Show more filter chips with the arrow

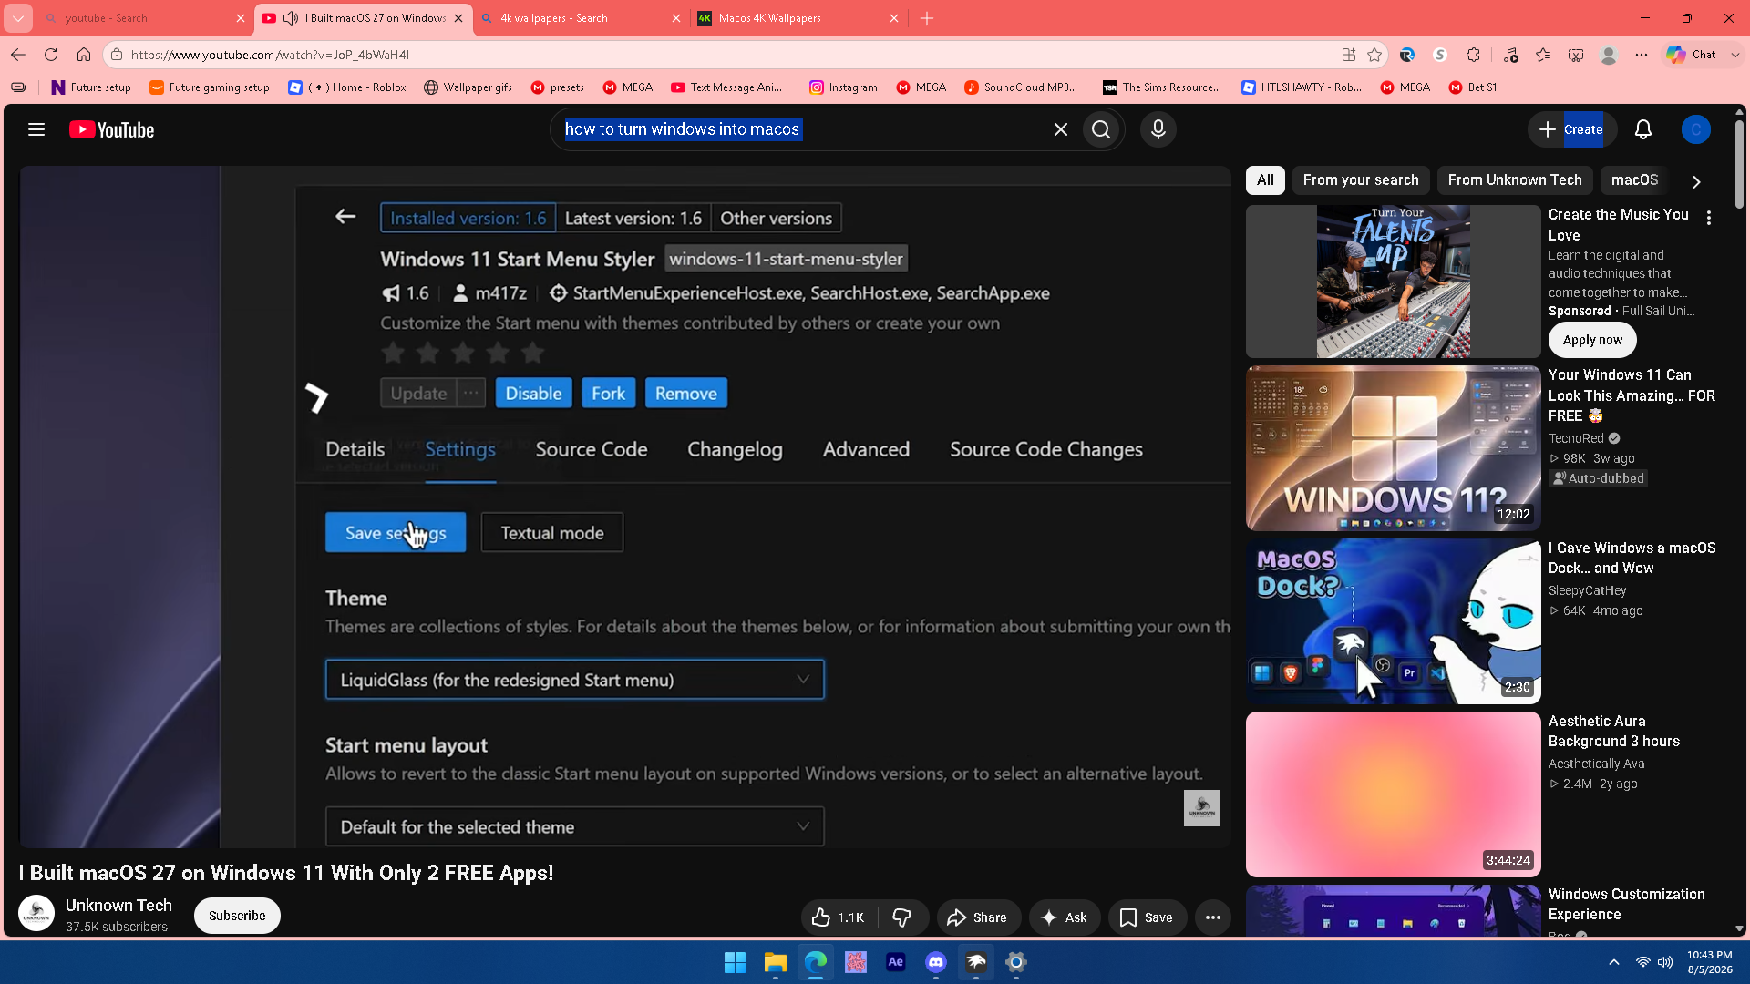1696,181
